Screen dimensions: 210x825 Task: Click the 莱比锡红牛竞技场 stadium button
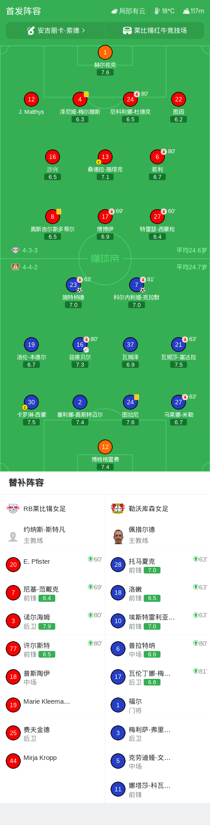click(155, 31)
